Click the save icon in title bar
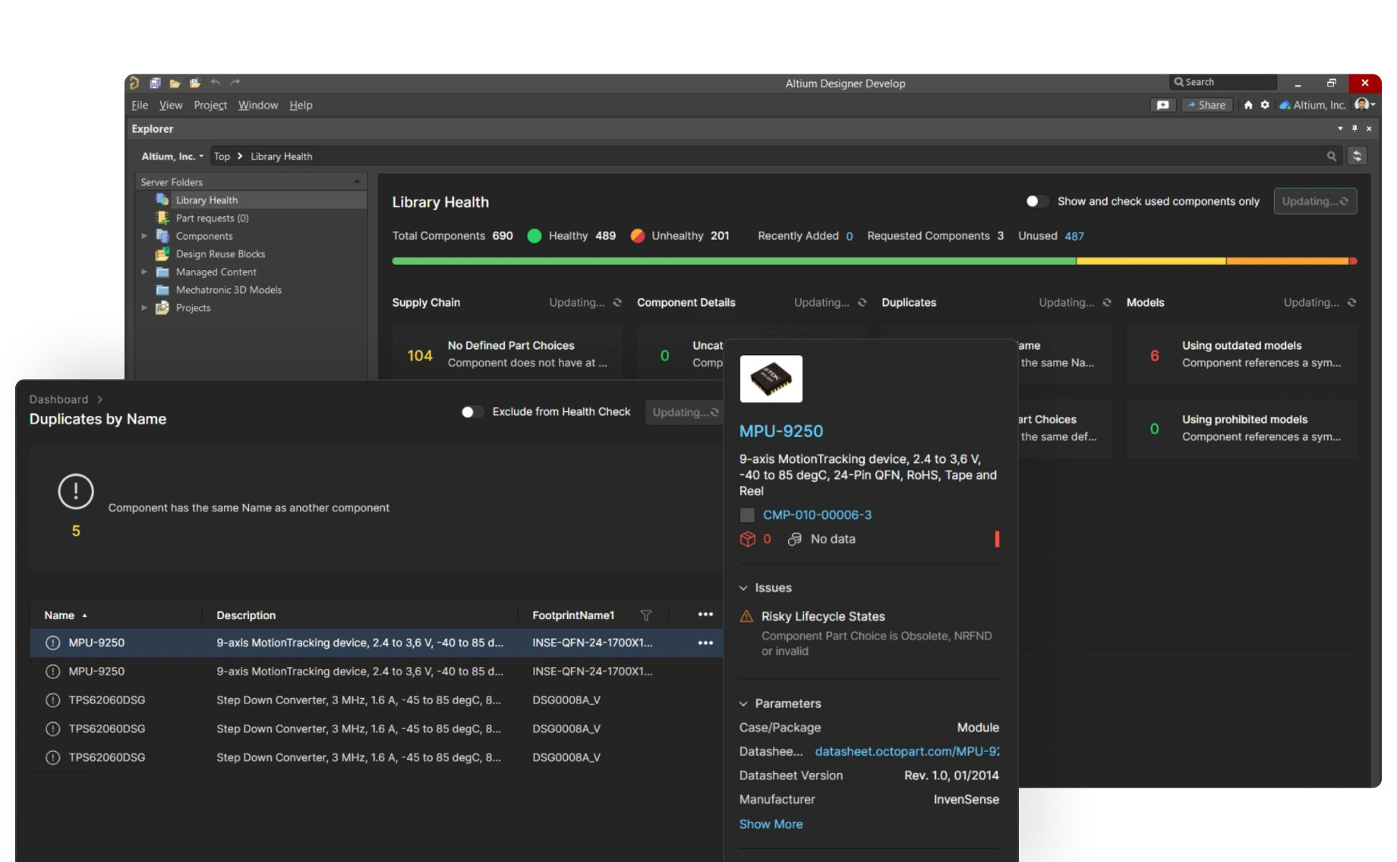Viewport: 1397px width, 862px height. click(155, 83)
